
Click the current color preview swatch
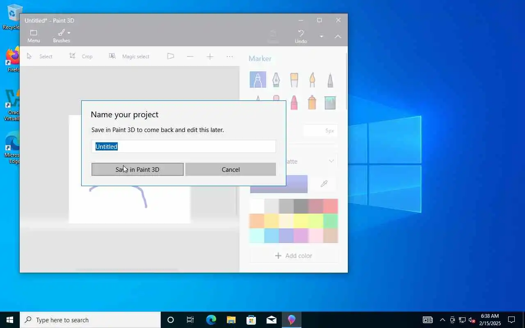[279, 184]
